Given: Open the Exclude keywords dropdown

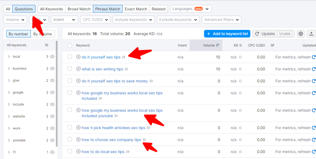Looking at the screenshot, I should [178, 20].
